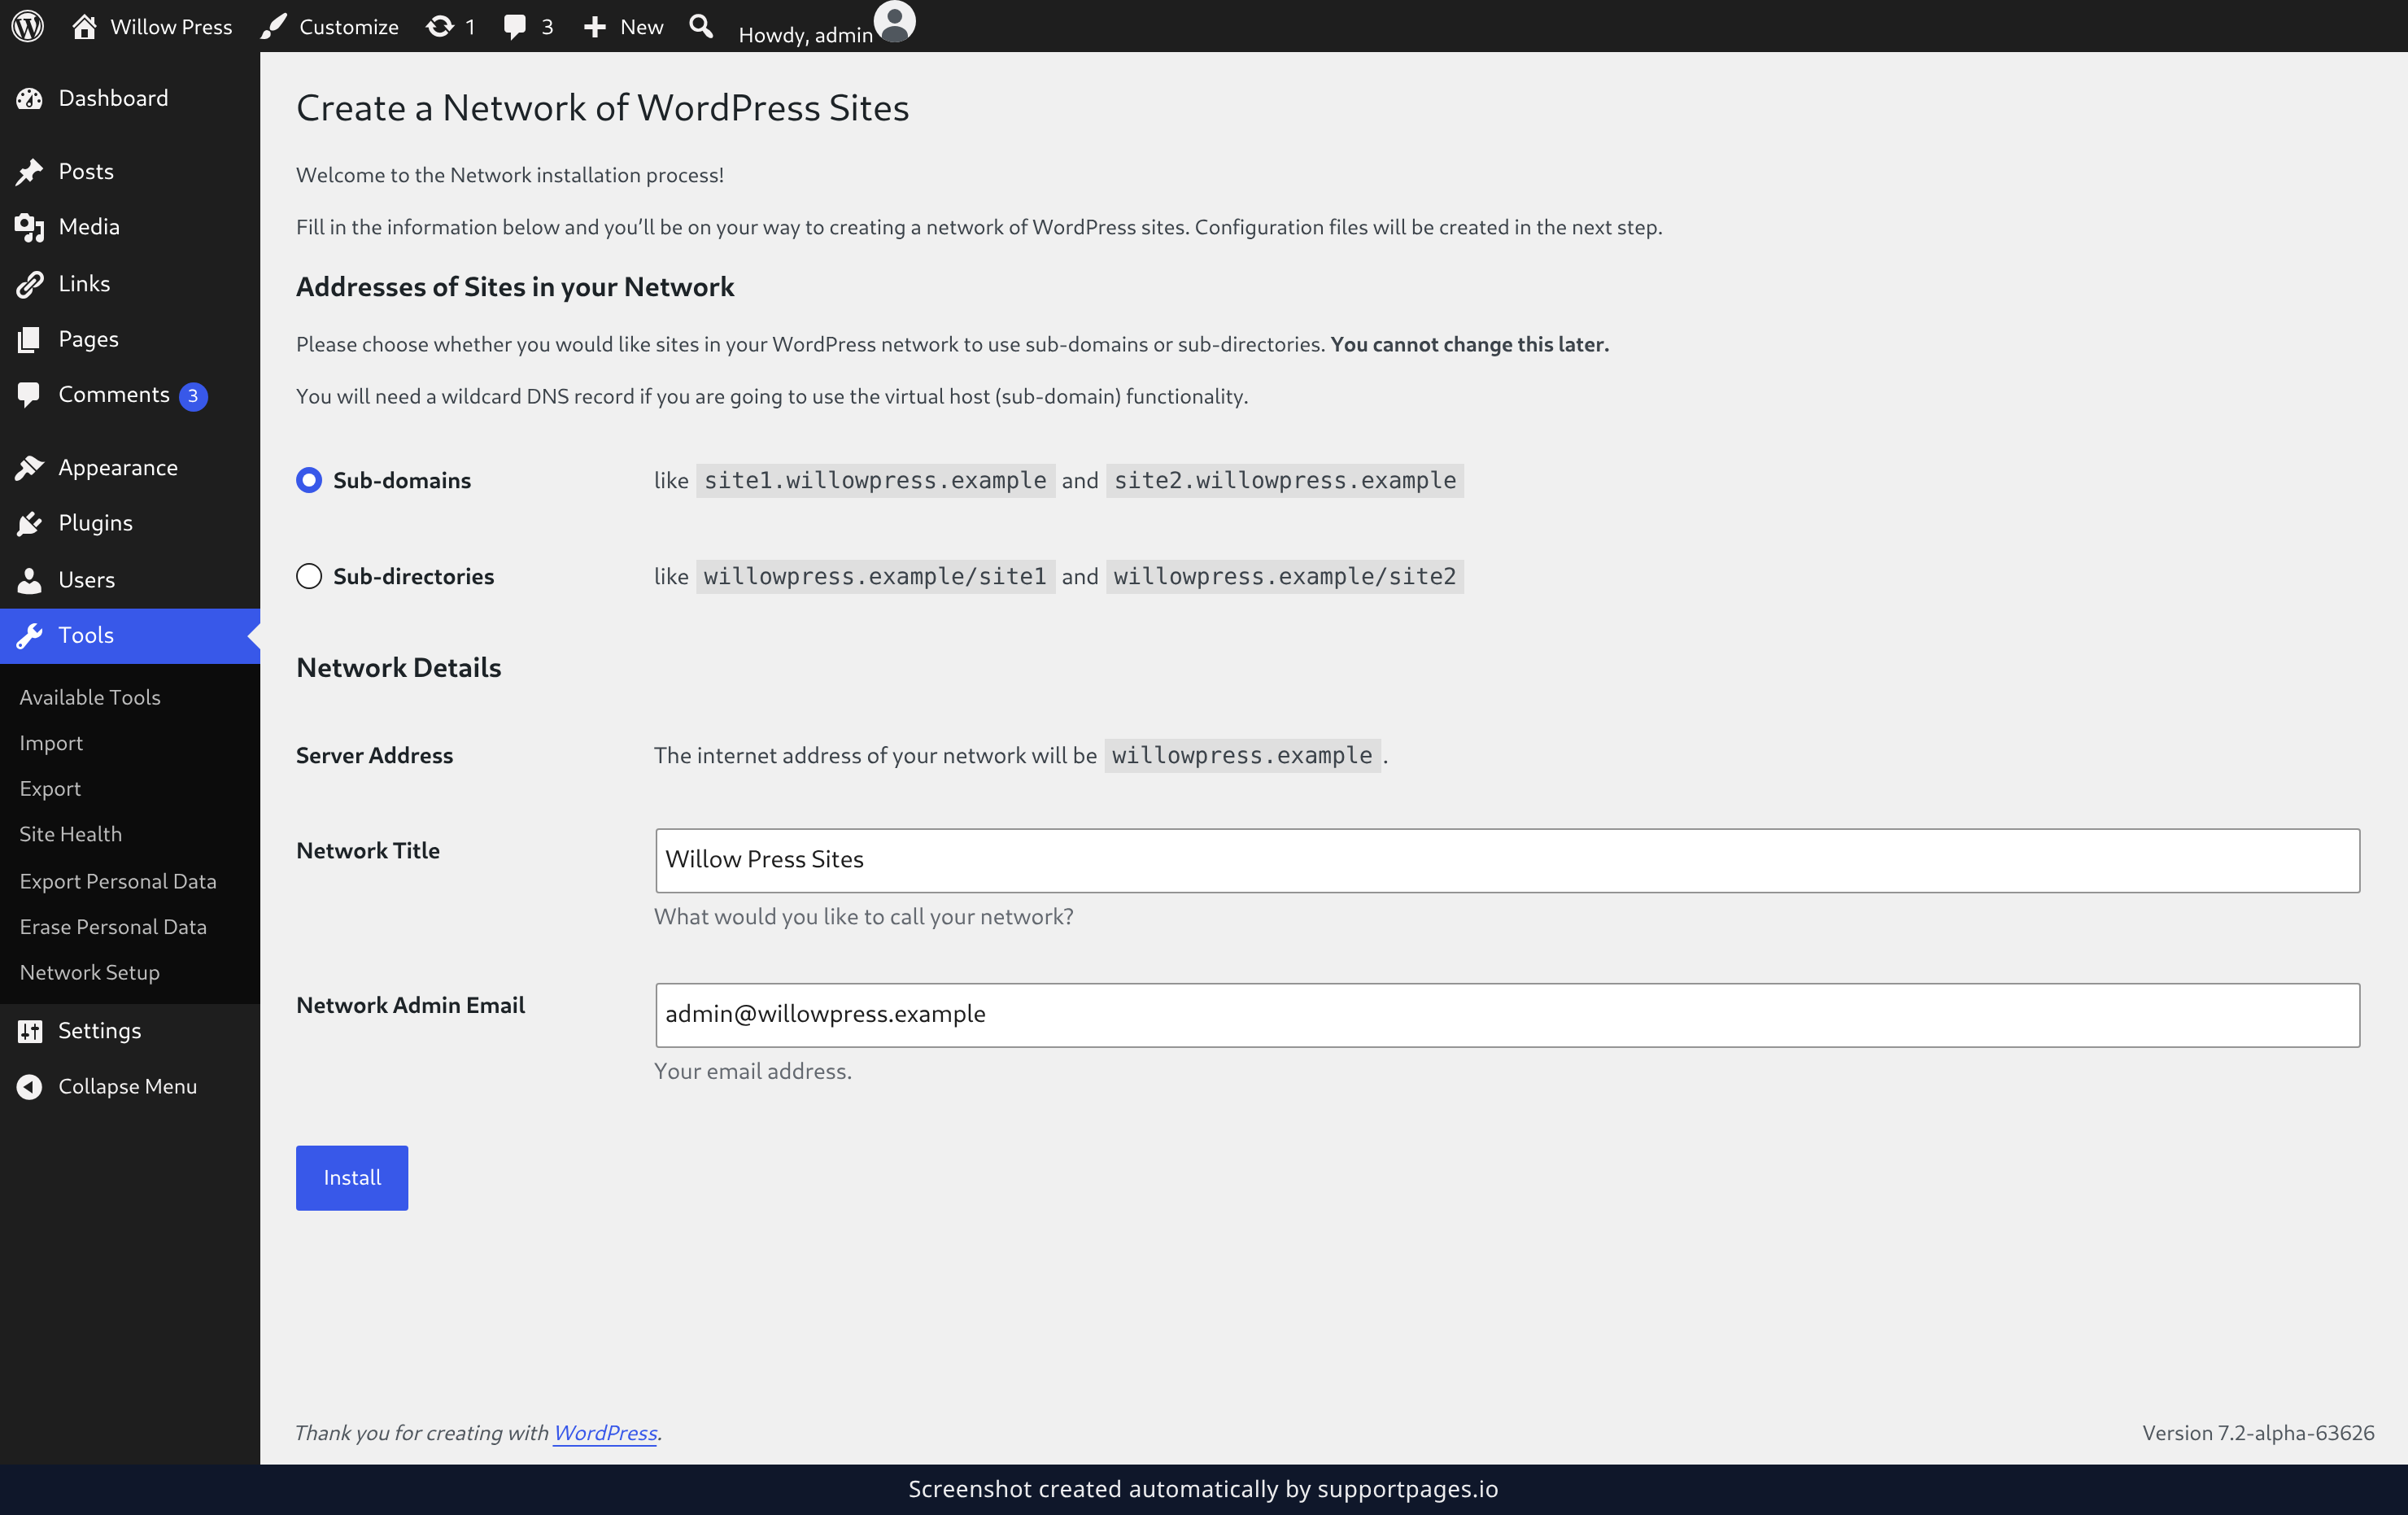
Task: Click the admin avatar icon
Action: 895,22
